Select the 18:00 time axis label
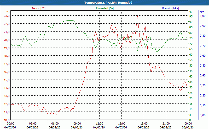Screen dimensions: 209x130 click(144, 123)
